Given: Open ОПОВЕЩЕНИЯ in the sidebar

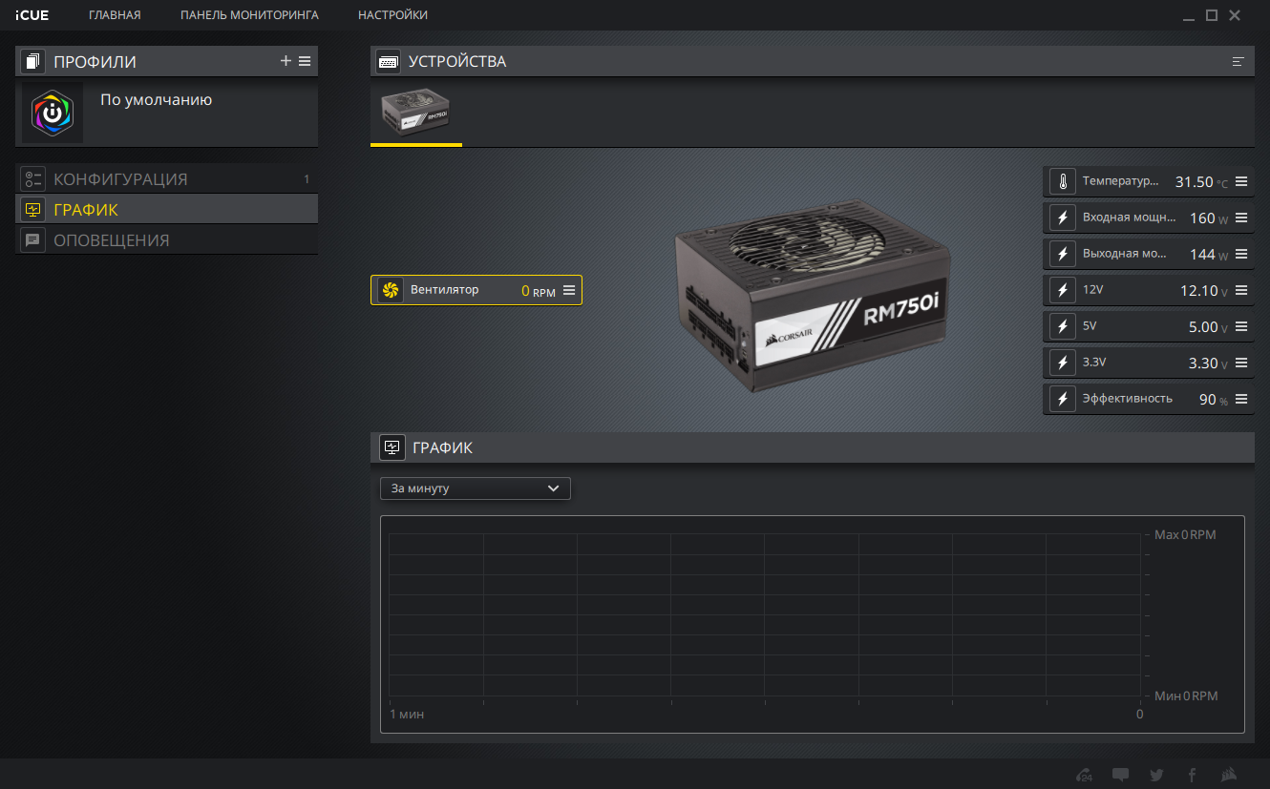Looking at the screenshot, I should [x=111, y=240].
